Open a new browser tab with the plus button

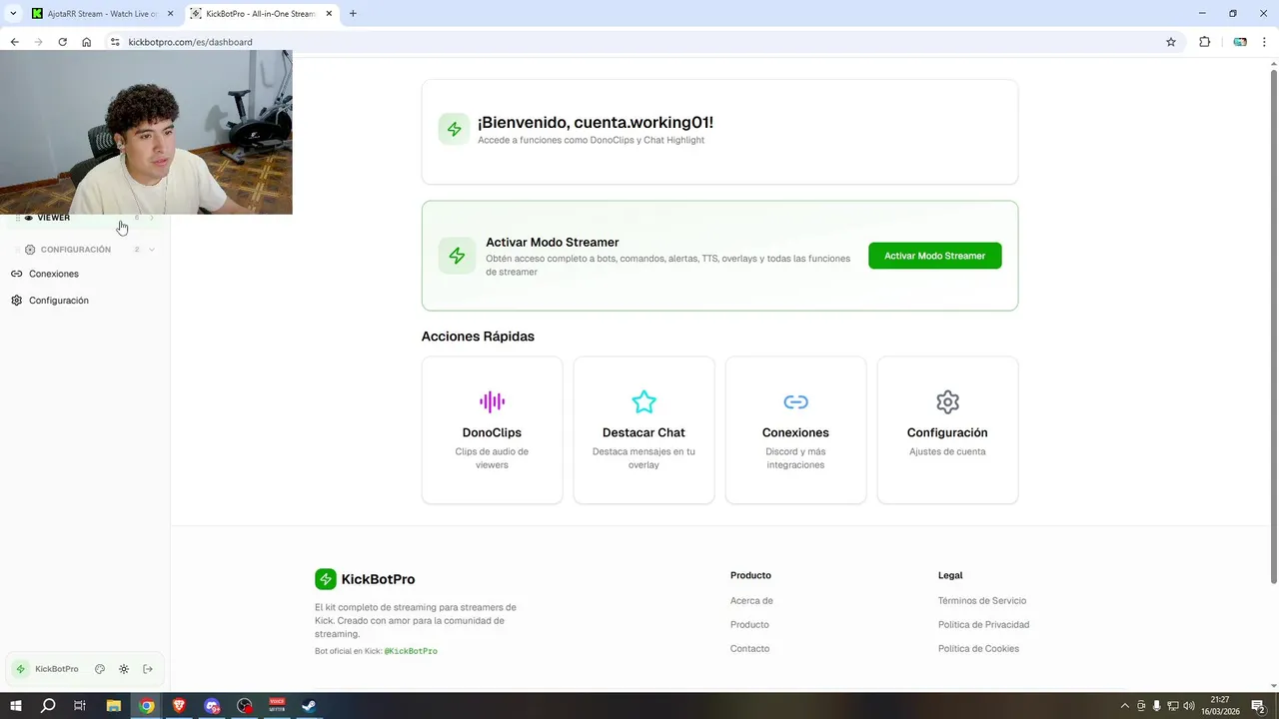tap(353, 14)
